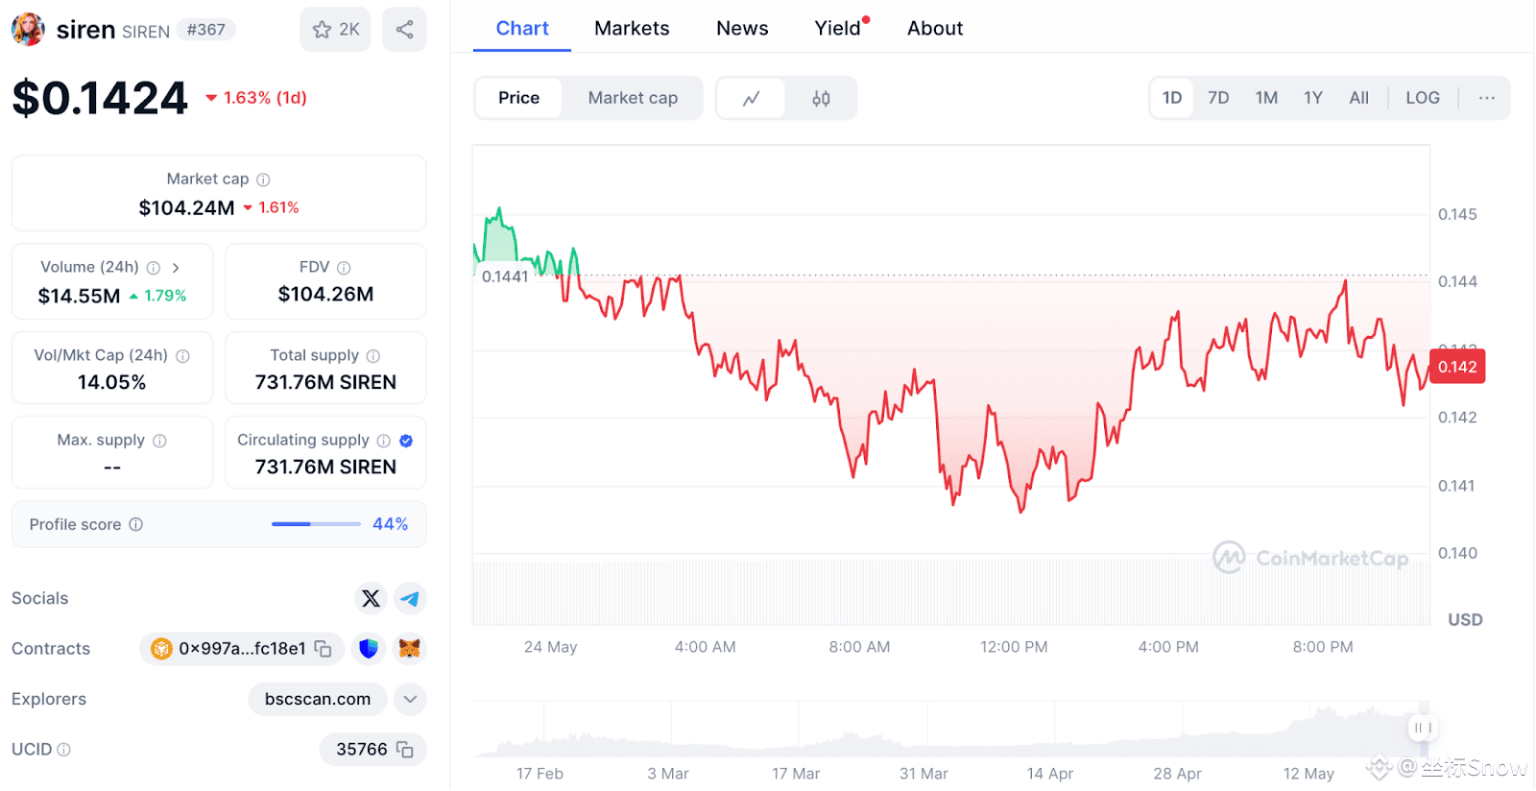Expand the Explorers dropdown chevron

tap(410, 699)
